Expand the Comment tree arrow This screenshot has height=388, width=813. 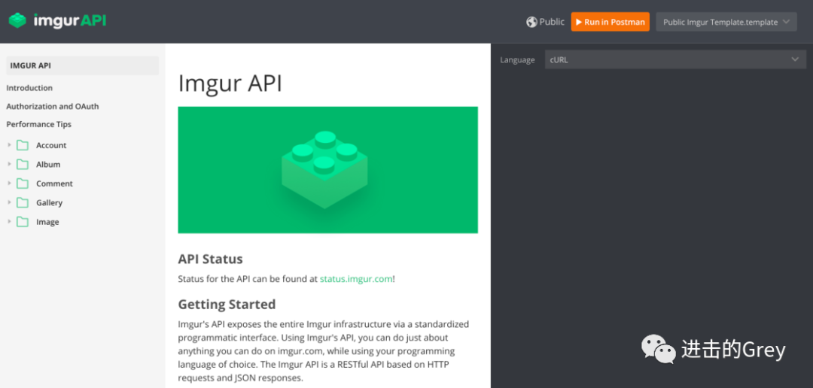pyautogui.click(x=9, y=183)
